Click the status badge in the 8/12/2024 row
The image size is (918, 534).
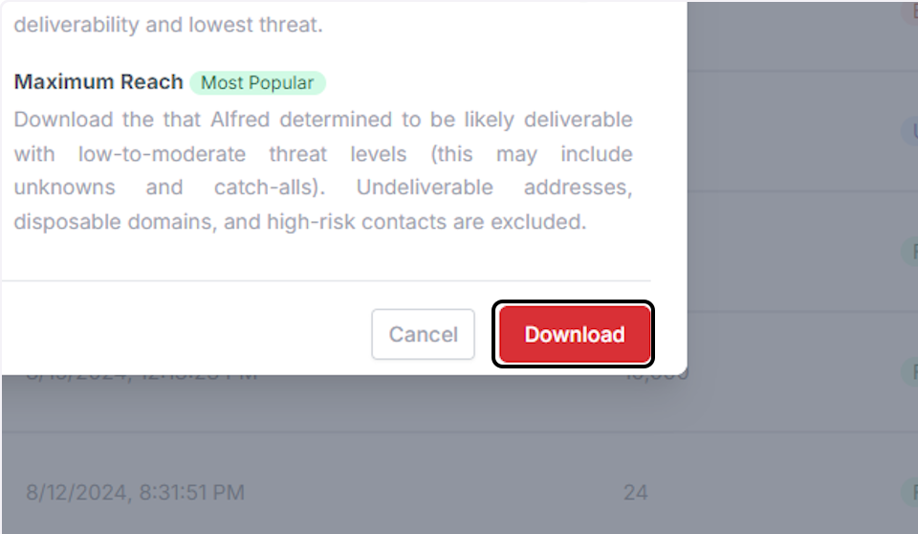pyautogui.click(x=909, y=492)
